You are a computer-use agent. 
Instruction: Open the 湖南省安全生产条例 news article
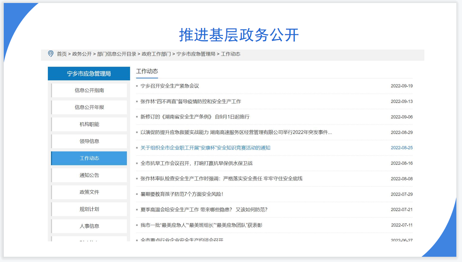pyautogui.click(x=195, y=117)
